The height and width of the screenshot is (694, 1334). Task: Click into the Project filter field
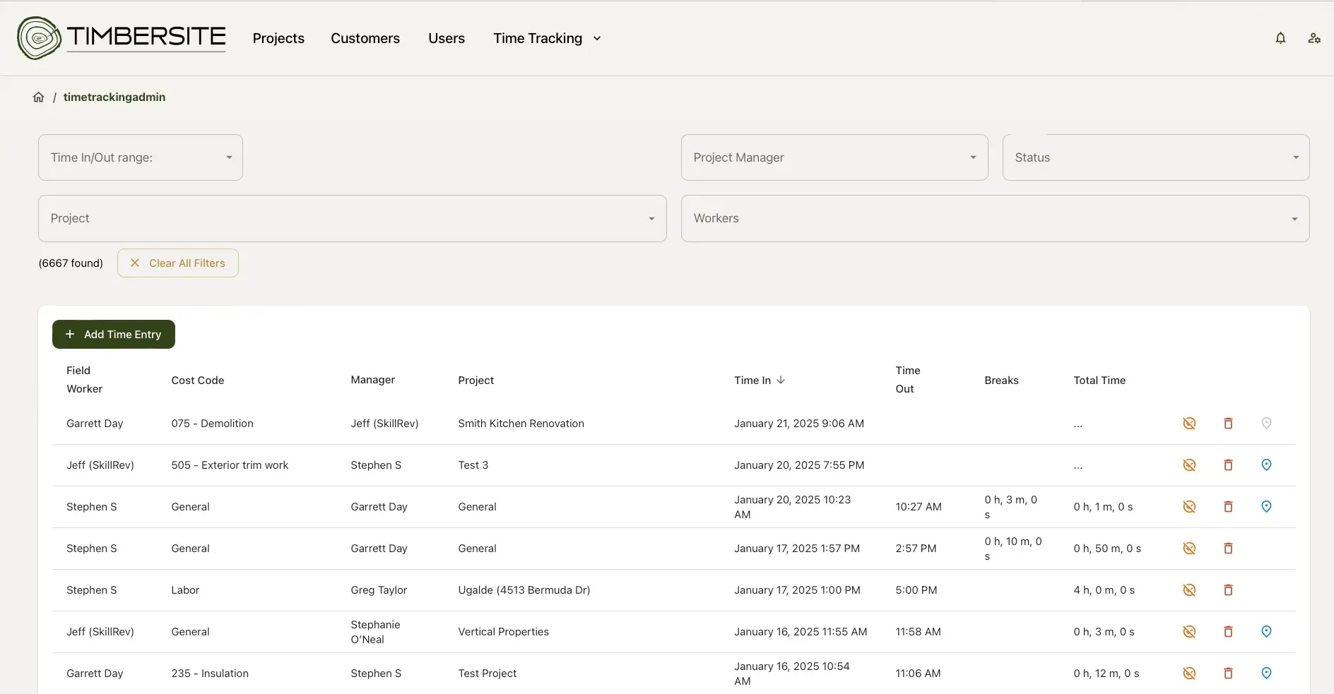pos(352,219)
